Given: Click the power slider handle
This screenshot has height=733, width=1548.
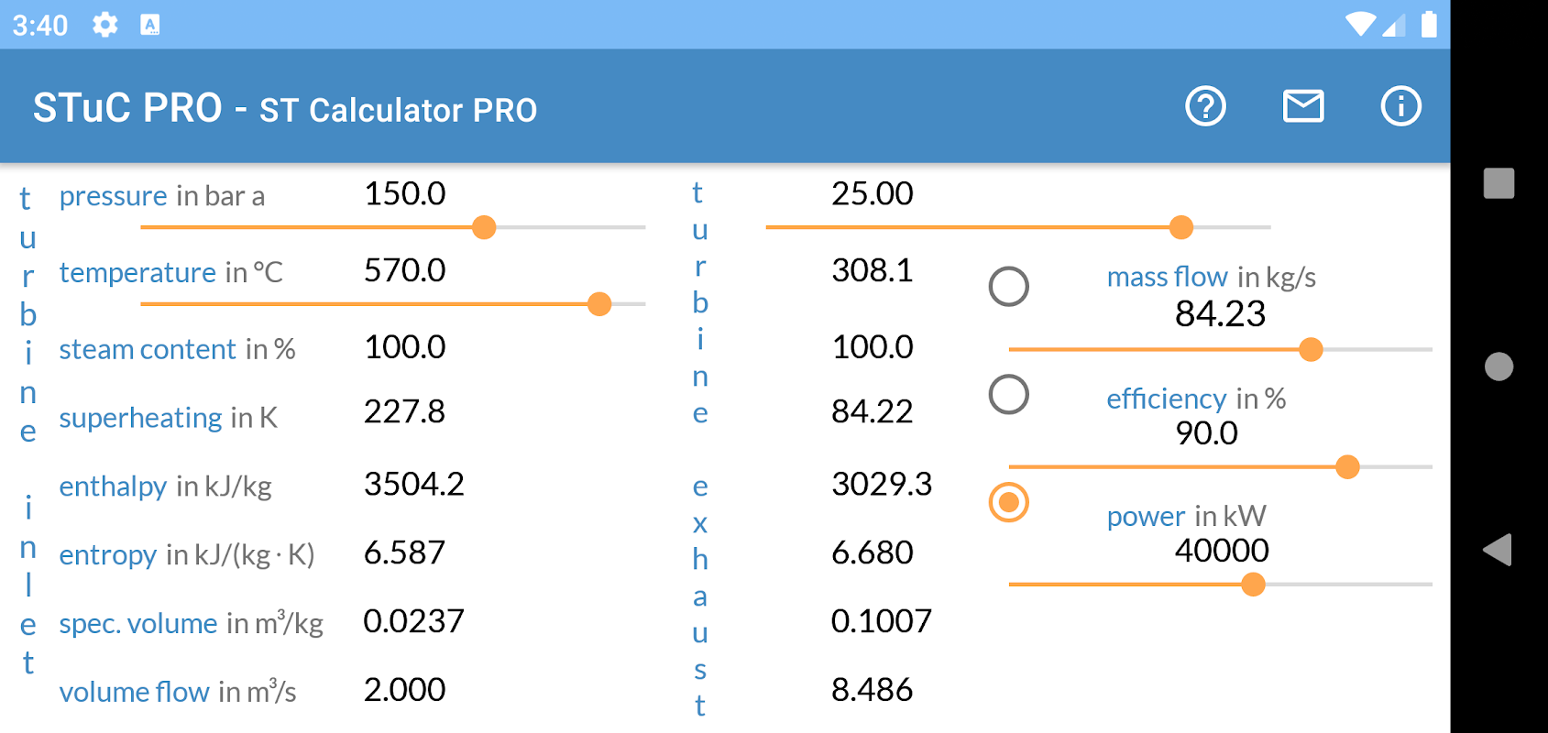Looking at the screenshot, I should pos(1253,585).
